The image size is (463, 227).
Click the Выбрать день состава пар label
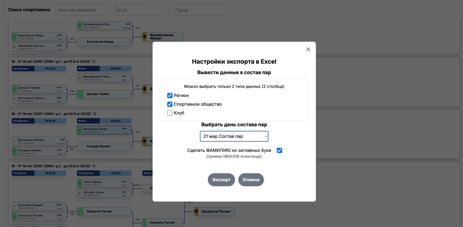point(234,125)
